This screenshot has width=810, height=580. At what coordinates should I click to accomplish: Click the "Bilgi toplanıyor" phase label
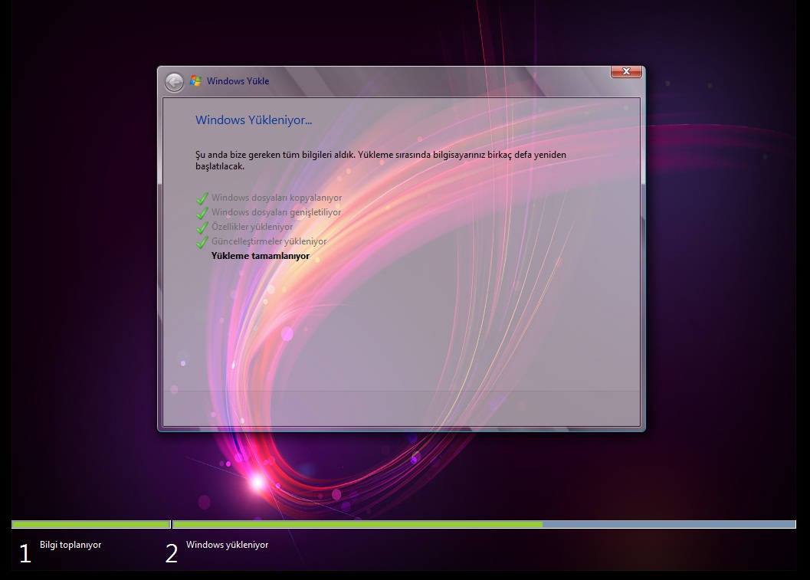[71, 545]
